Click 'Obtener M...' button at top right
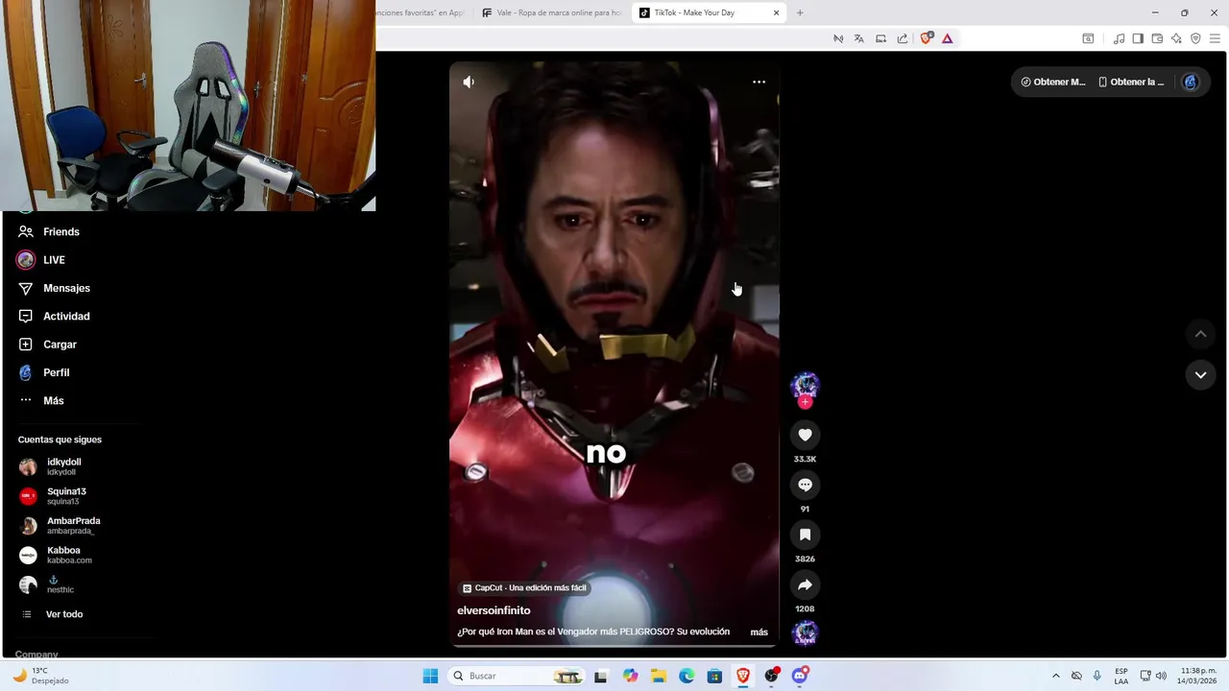Screen dimensions: 1229x691 [x=1053, y=82]
